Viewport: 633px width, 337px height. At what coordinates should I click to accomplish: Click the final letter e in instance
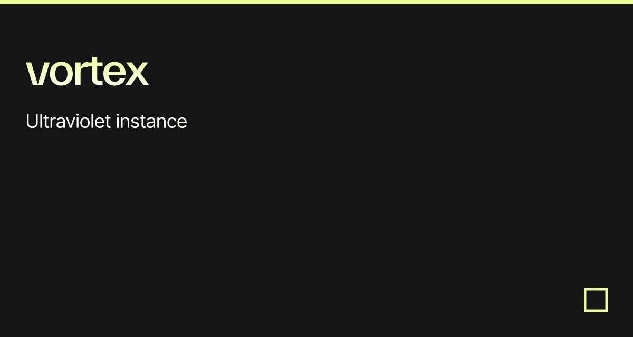(182, 123)
